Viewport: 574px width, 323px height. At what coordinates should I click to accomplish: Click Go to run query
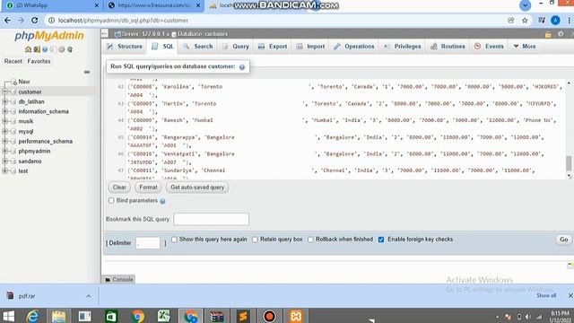pos(564,240)
